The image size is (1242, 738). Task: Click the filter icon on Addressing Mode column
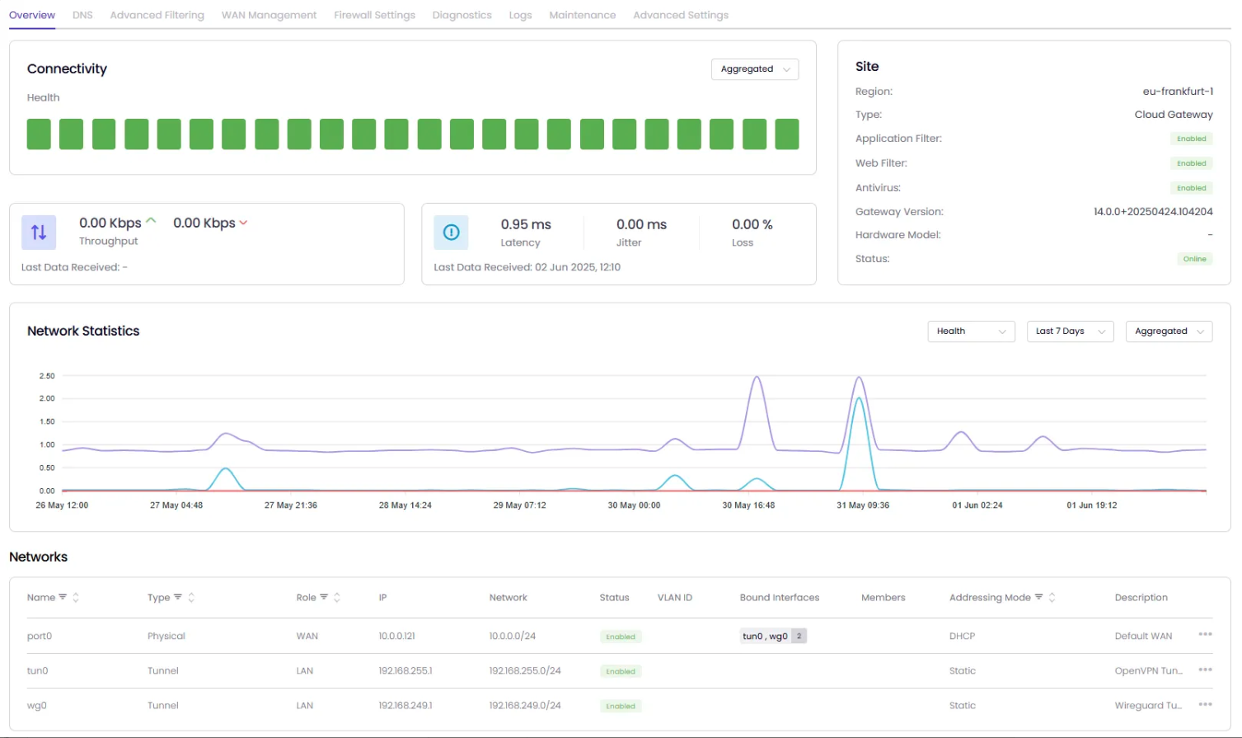coord(1038,597)
